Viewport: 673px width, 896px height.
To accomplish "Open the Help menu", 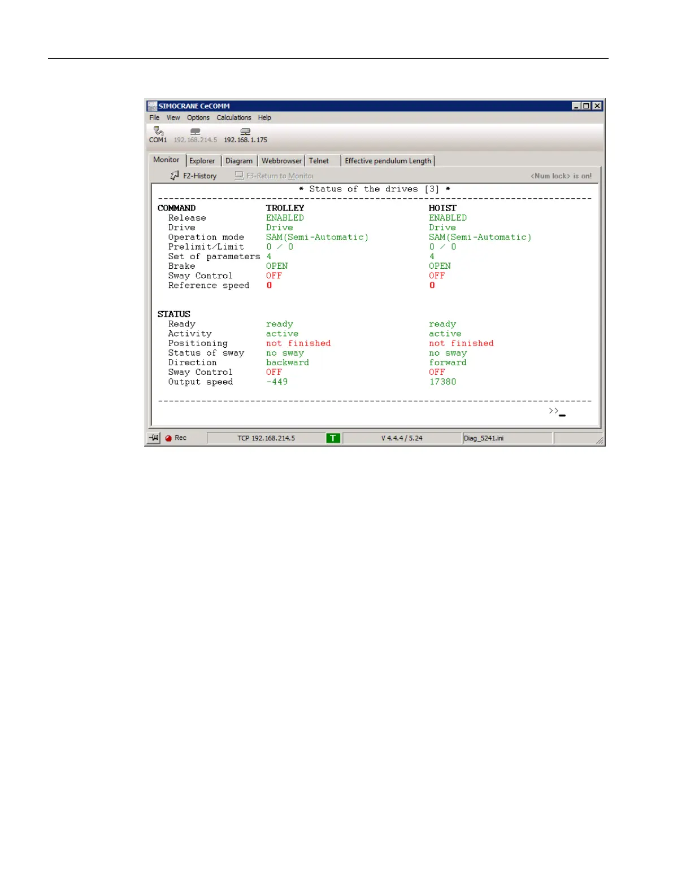I will (x=264, y=118).
